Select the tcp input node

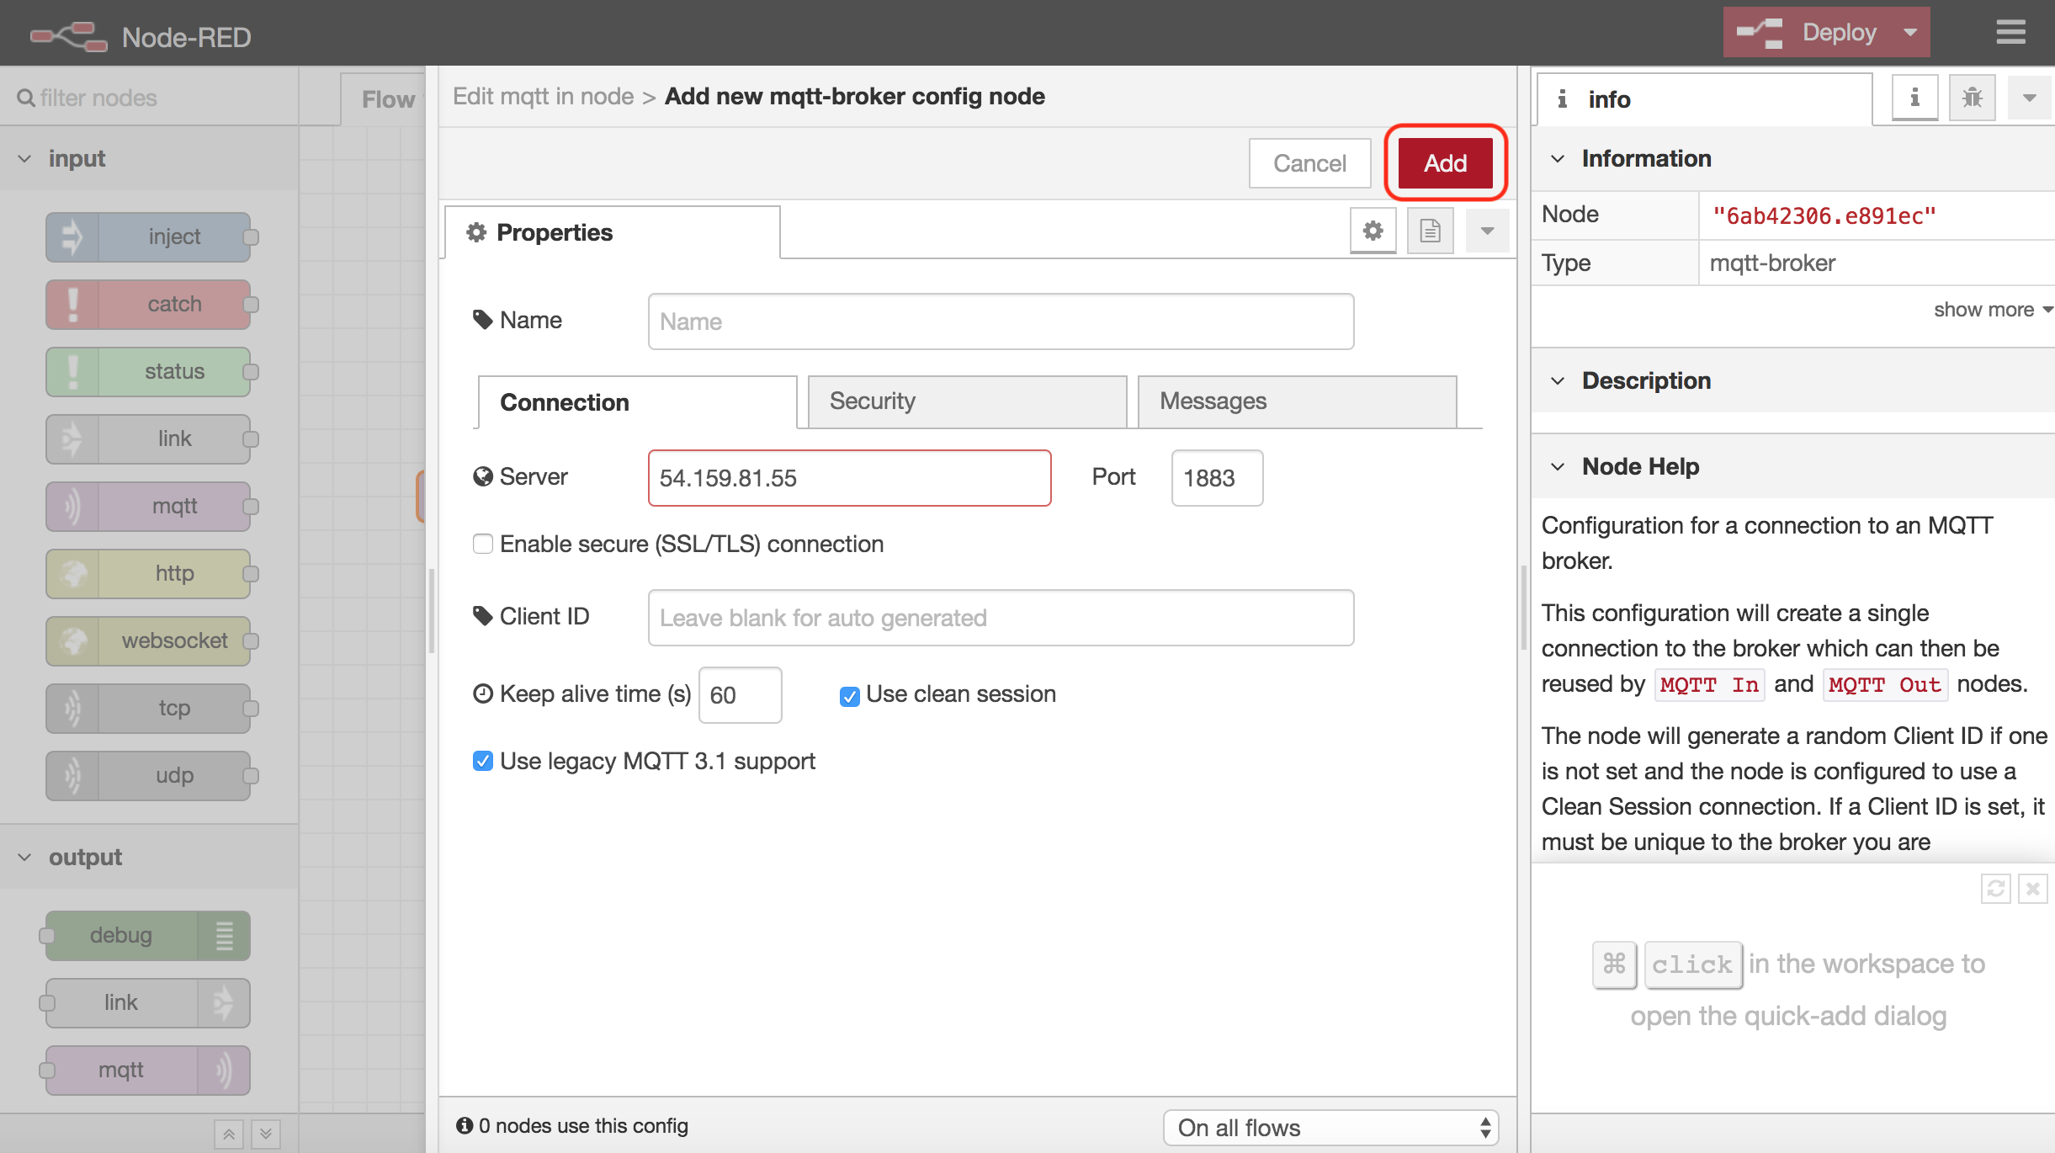pos(149,708)
